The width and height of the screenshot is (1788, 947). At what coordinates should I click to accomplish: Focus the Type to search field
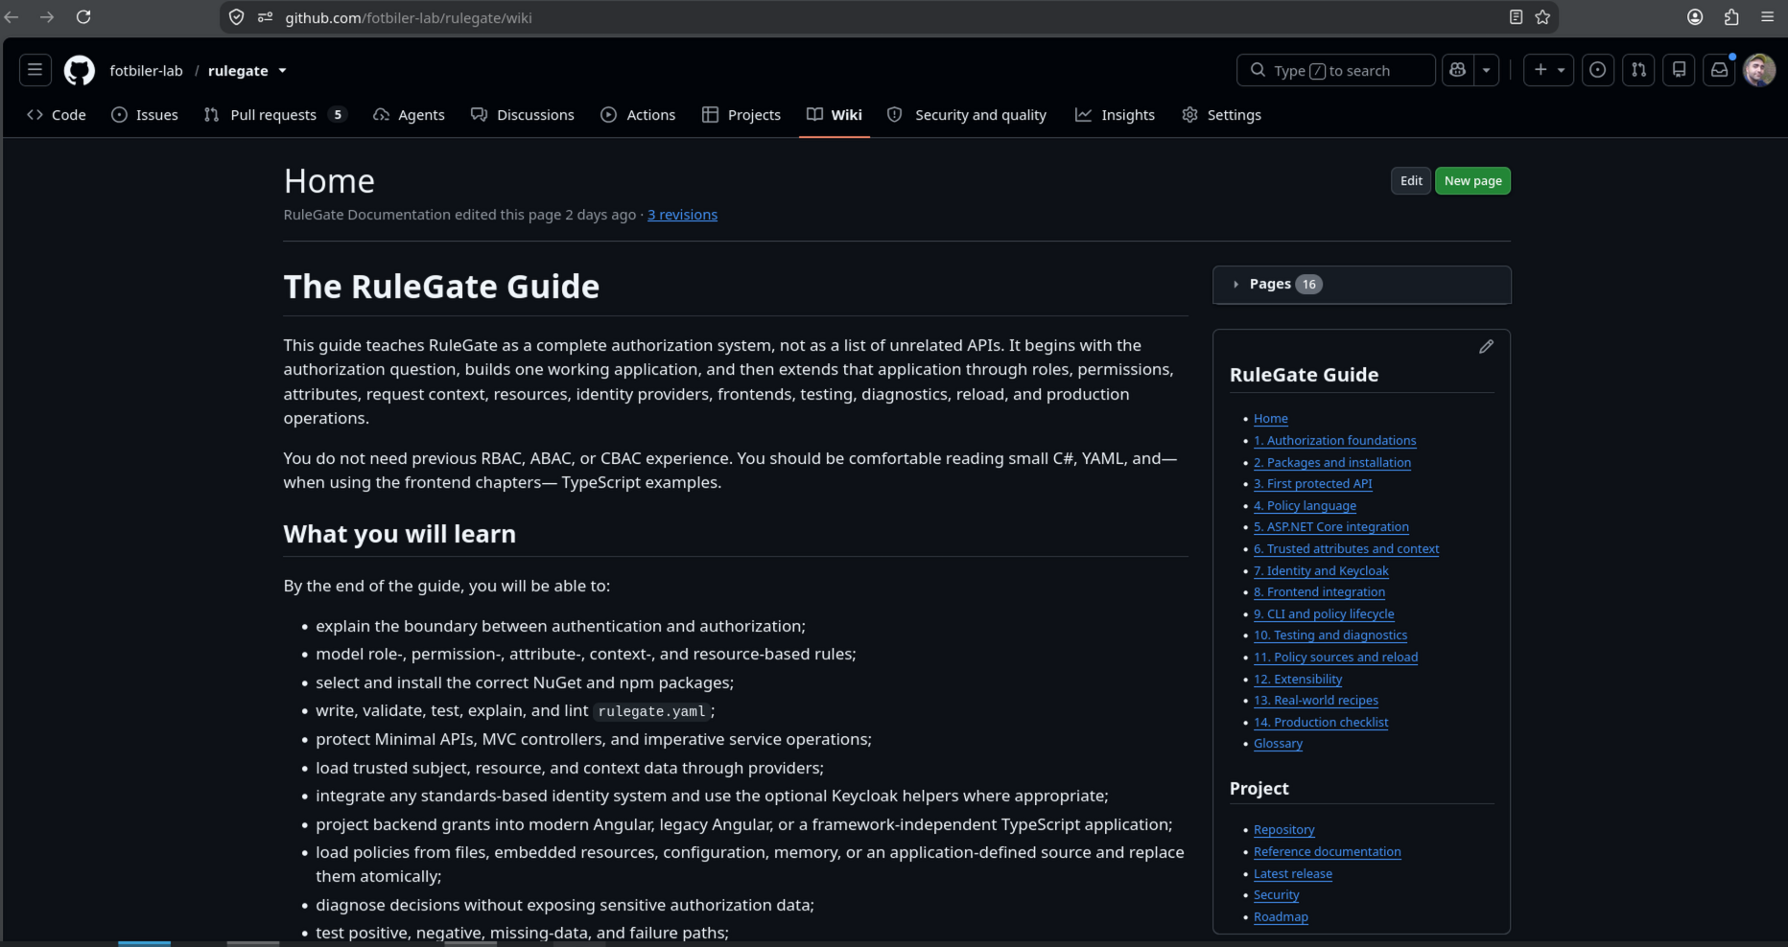click(x=1336, y=70)
